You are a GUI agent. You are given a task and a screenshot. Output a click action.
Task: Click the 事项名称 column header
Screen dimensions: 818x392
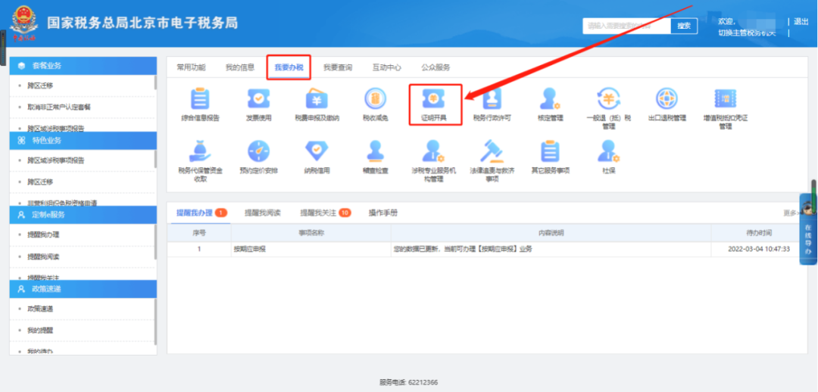311,233
